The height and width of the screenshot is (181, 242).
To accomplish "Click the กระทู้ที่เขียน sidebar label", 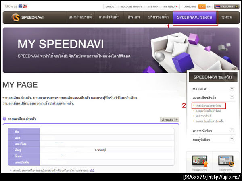I will point(201,140).
